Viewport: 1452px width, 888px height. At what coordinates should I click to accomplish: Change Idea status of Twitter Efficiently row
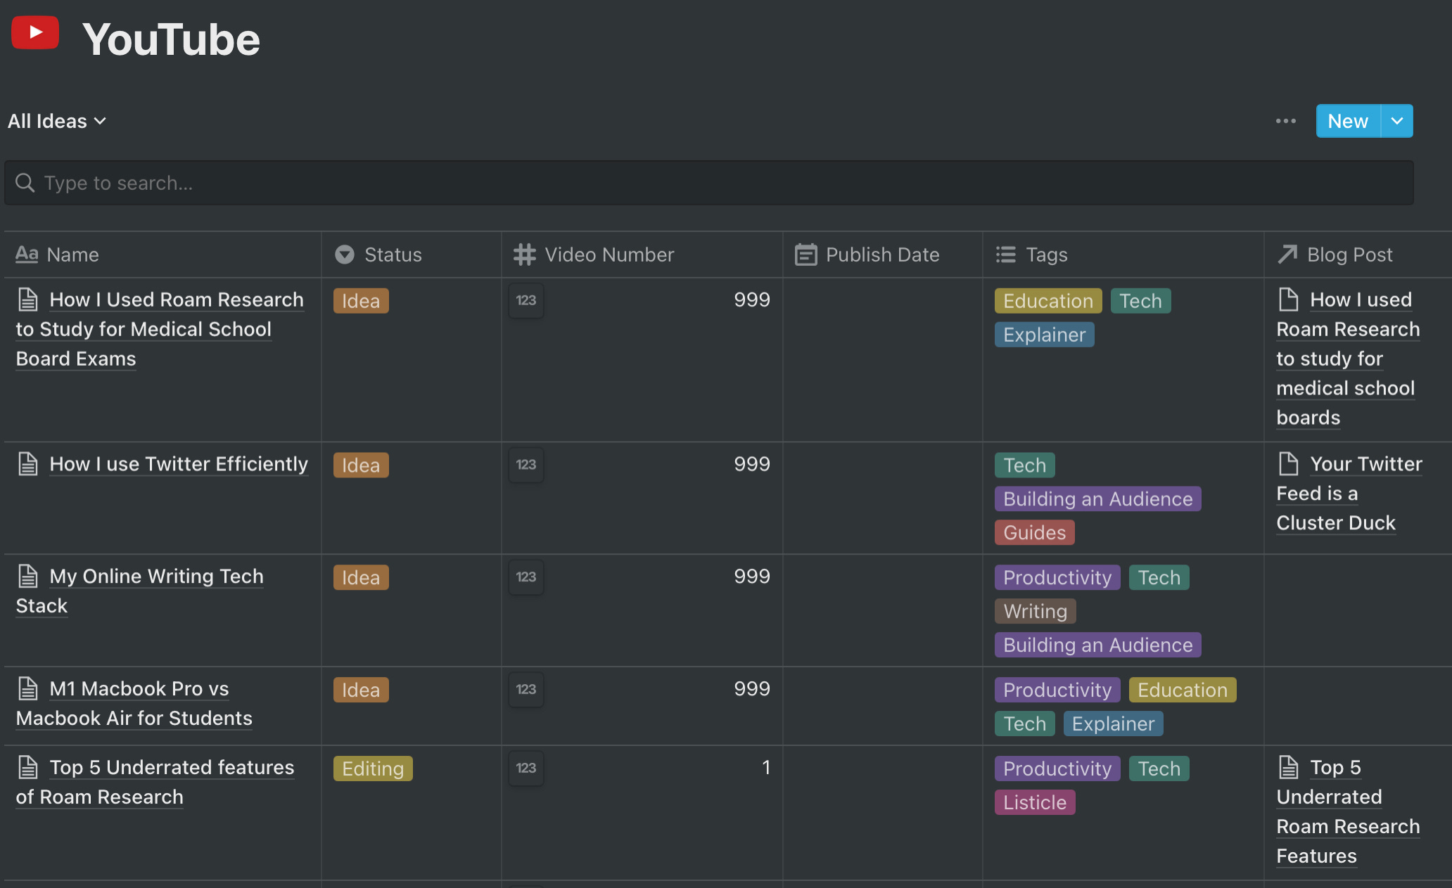361,465
